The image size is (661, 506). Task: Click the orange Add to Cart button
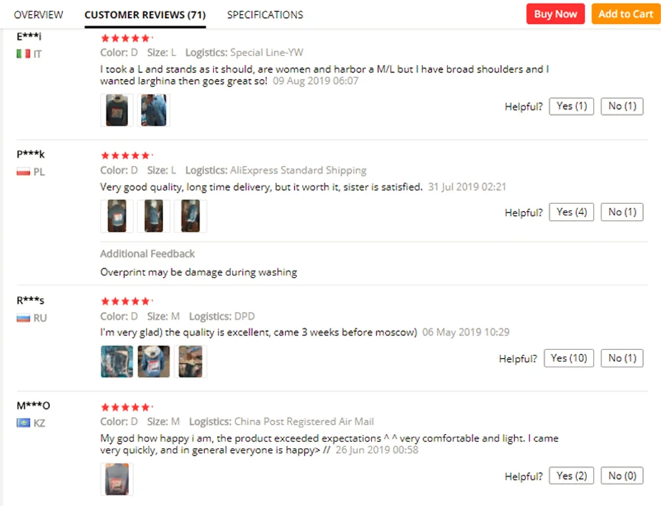pyautogui.click(x=625, y=14)
